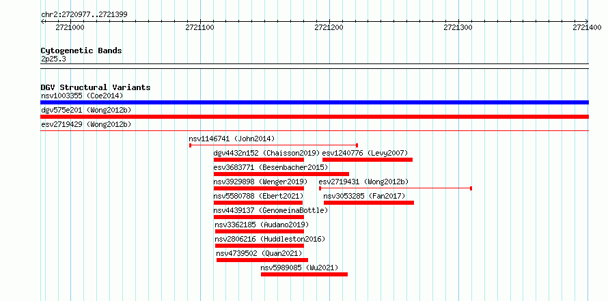Image resolution: width=608 pixels, height=301 pixels.
Task: Select the red bar under nsv3362185
Action: pyautogui.click(x=260, y=231)
